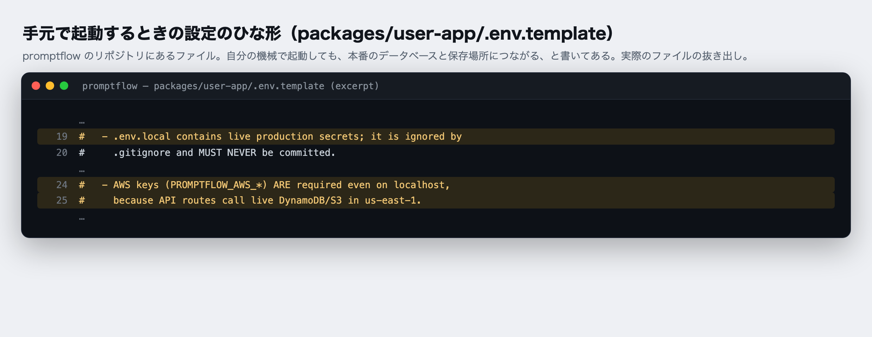This screenshot has height=337, width=872.
Task: Click the green maximize dot in the code window
Action: (x=64, y=86)
